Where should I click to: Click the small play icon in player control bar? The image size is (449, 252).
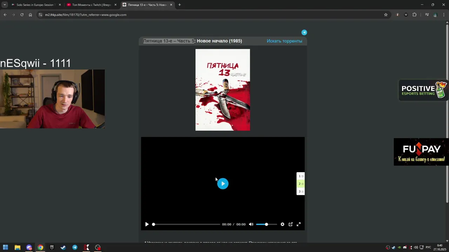pyautogui.click(x=147, y=224)
